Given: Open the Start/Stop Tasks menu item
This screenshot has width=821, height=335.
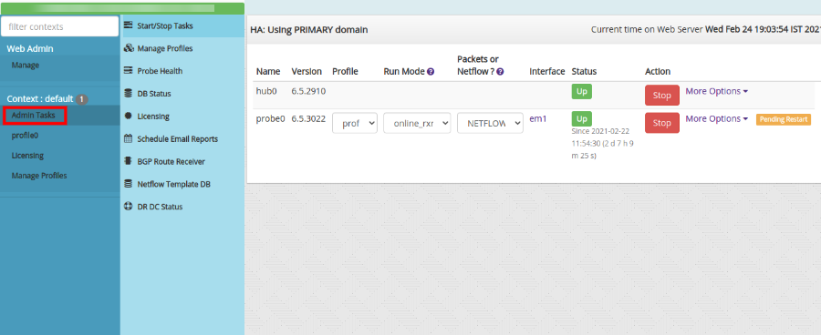Looking at the screenshot, I should click(182, 26).
